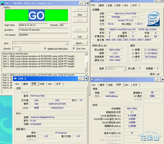Screen dimensions: 164x144
Task: Open 关于 tab in top CPU-Z window
Action: 135,5
